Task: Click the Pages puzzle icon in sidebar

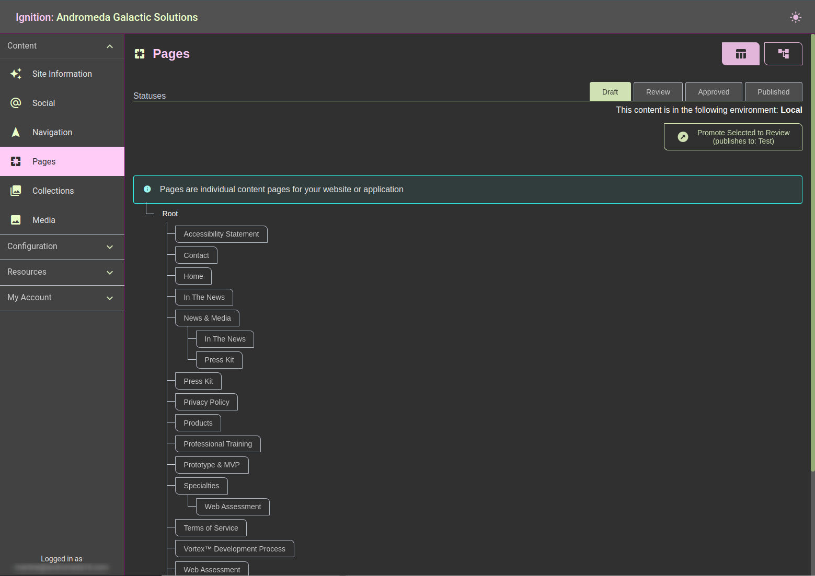Action: coord(16,161)
